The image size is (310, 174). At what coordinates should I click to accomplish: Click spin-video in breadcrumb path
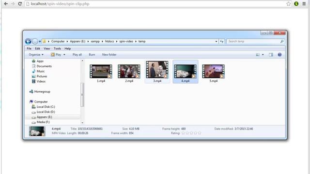126,42
